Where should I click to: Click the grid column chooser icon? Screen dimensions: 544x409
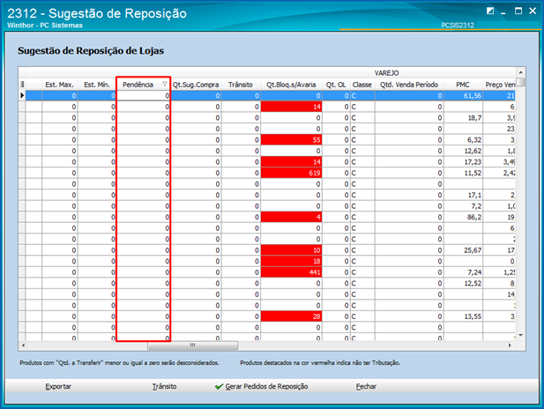(x=22, y=85)
